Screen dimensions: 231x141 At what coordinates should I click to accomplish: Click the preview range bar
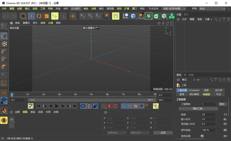[x=92, y=100]
